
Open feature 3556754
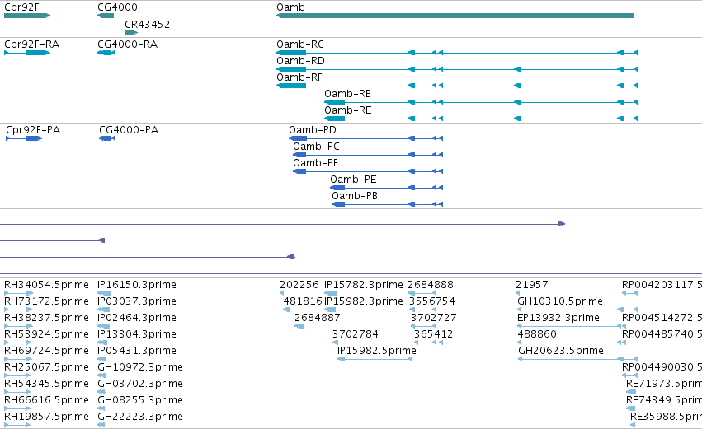(x=432, y=301)
